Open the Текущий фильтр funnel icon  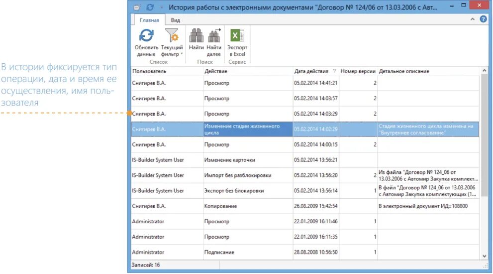click(172, 35)
